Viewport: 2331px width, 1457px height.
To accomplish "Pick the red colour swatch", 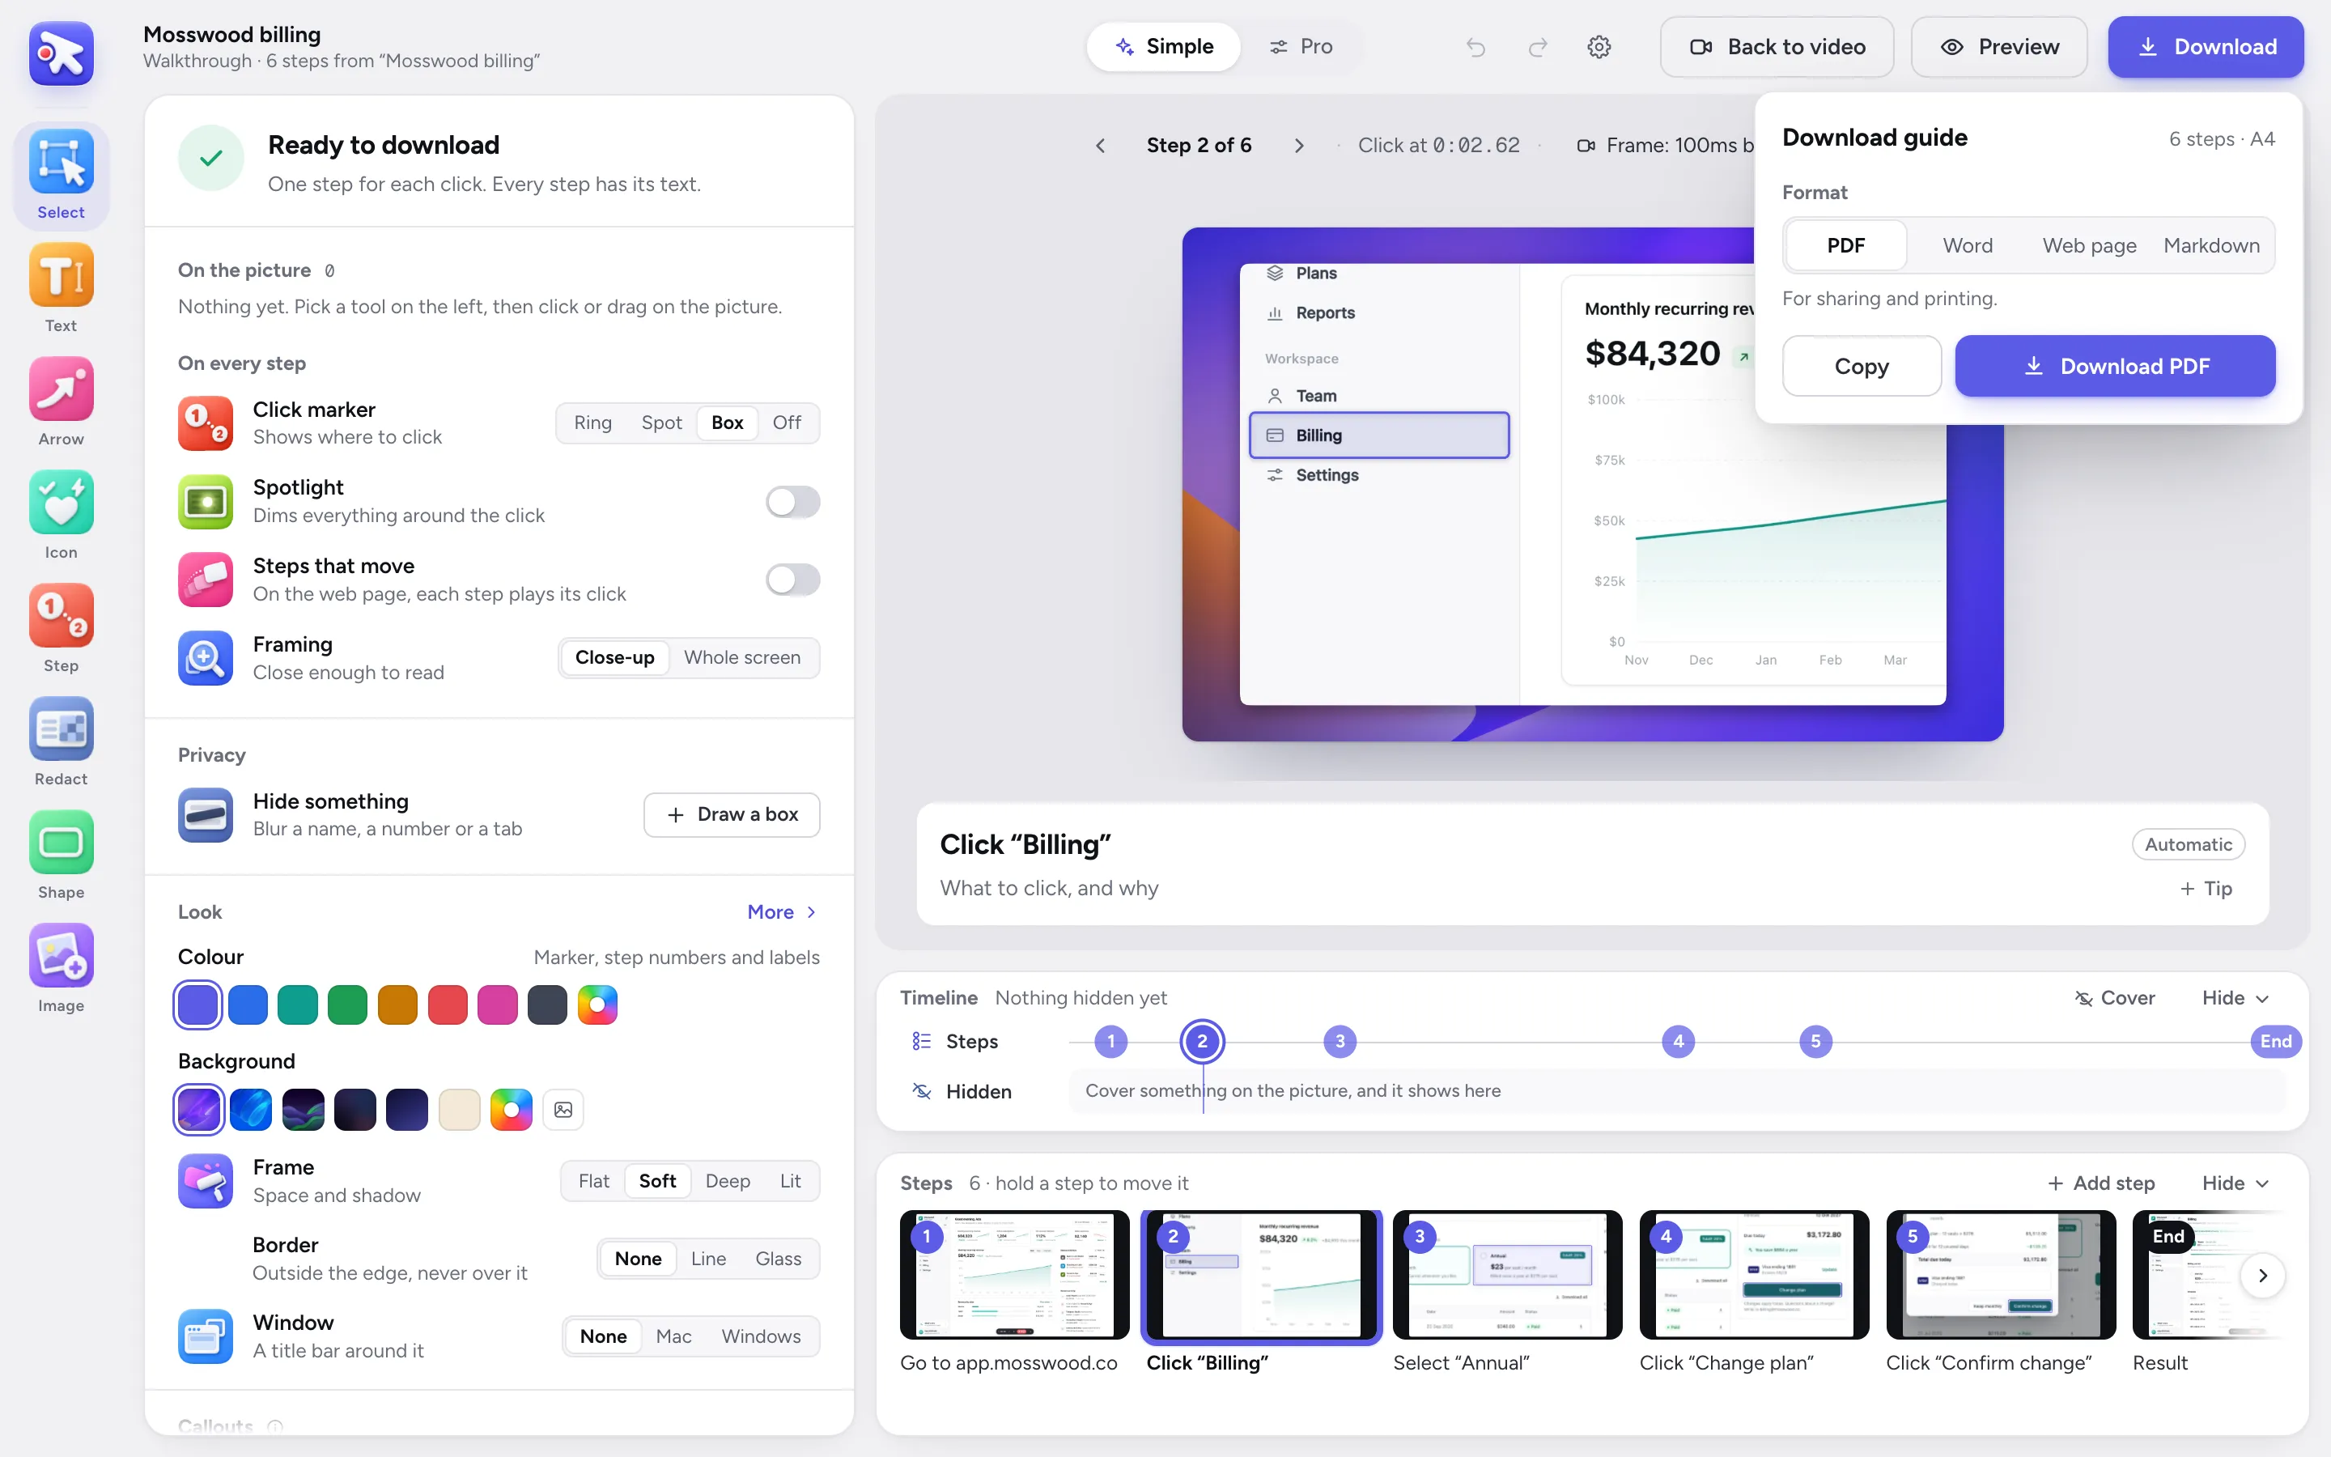I will pos(447,1005).
